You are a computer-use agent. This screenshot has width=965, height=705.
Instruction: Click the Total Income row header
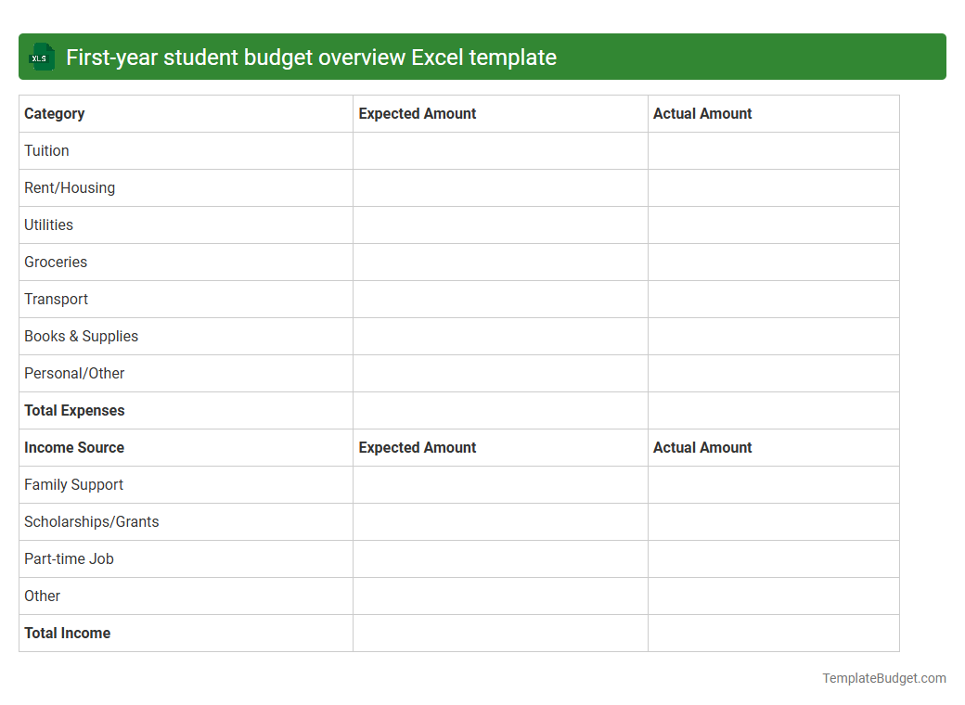click(x=67, y=633)
